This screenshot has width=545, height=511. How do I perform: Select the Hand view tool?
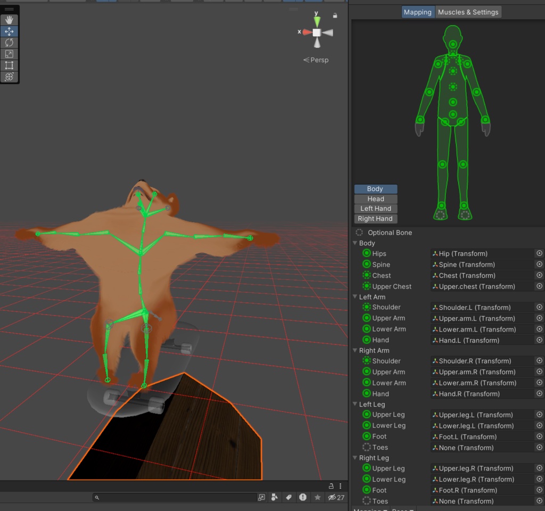pos(9,20)
